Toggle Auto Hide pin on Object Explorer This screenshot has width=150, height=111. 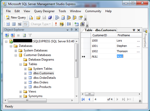71,30
